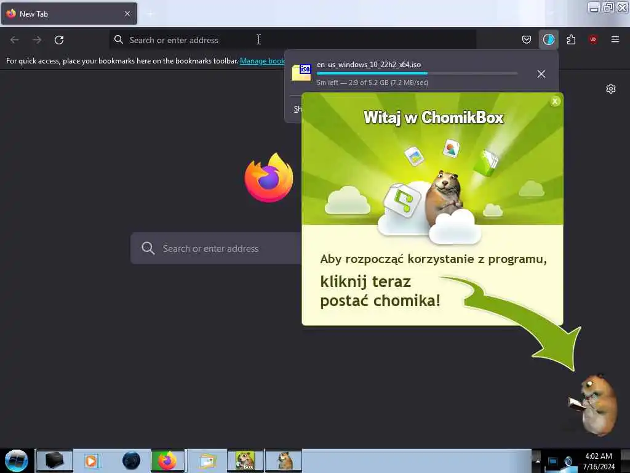Click the red uBlock Origin icon
630x473 pixels.
pos(592,39)
